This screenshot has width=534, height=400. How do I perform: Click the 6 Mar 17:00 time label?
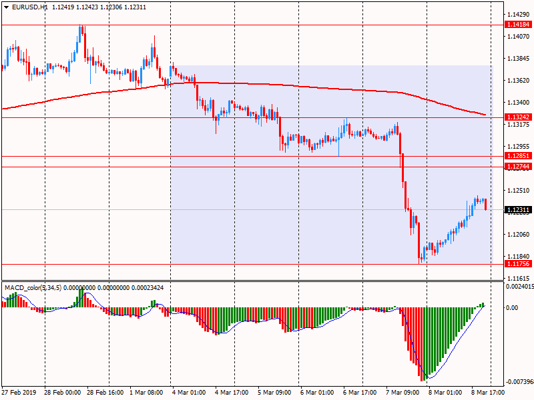pos(360,393)
